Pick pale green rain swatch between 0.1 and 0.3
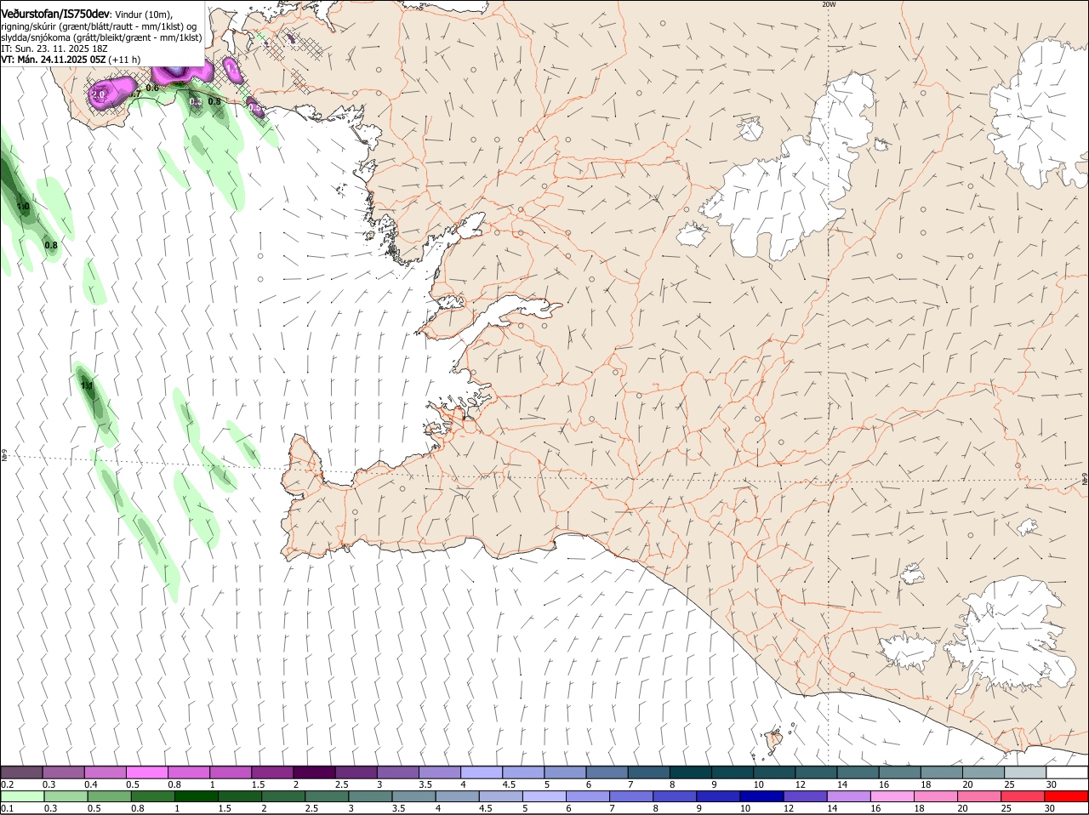 [x=21, y=796]
